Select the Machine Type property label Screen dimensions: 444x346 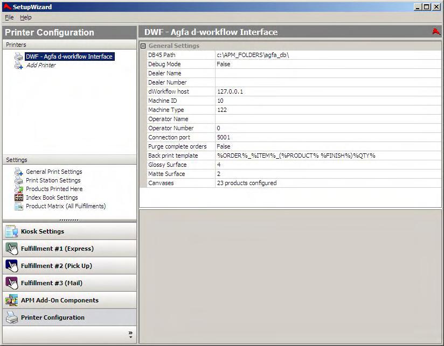pos(166,110)
